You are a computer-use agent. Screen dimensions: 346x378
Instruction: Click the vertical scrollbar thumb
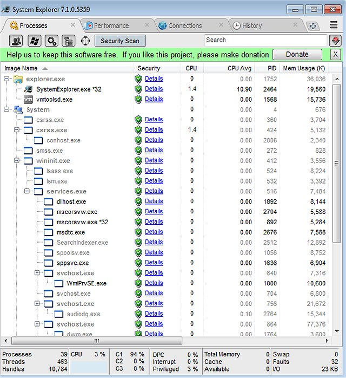click(x=337, y=164)
